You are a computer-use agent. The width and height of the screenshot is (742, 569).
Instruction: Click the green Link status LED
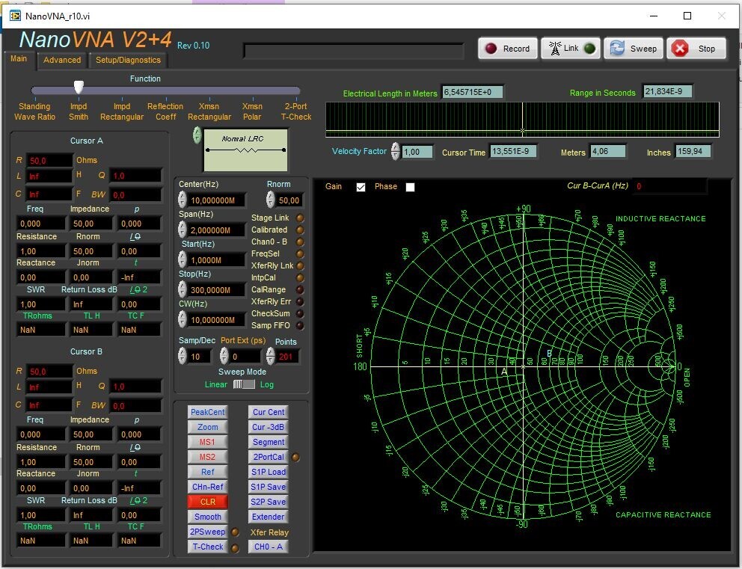tap(589, 49)
